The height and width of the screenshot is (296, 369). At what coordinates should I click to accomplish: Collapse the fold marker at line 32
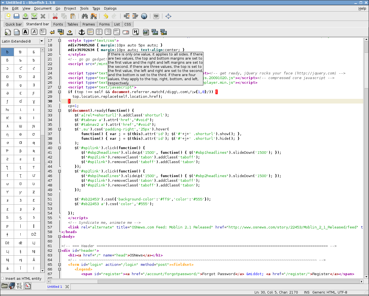click(x=59, y=111)
